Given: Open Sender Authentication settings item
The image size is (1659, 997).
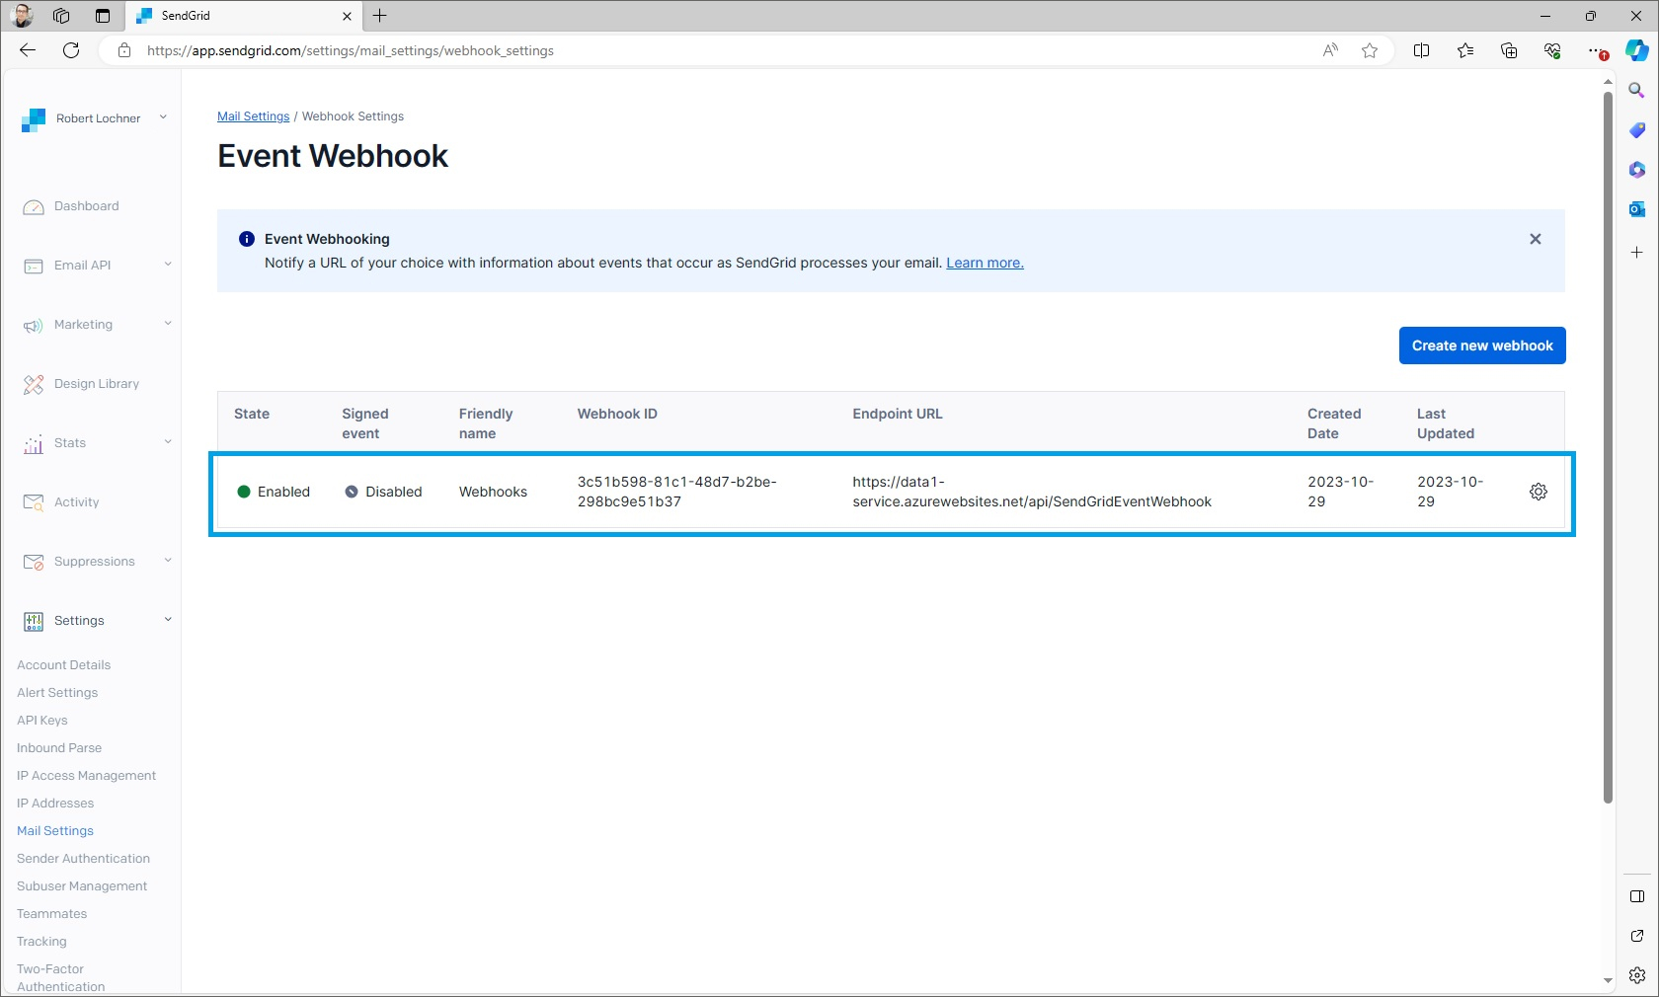Looking at the screenshot, I should (83, 859).
